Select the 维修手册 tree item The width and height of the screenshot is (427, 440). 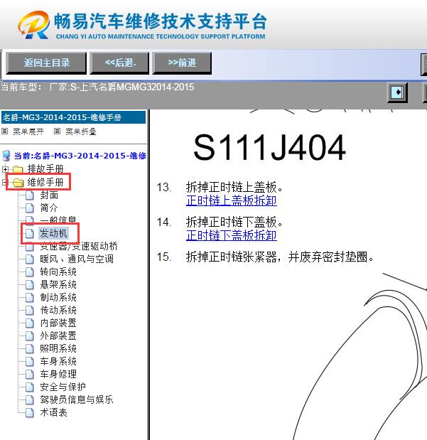tap(45, 183)
